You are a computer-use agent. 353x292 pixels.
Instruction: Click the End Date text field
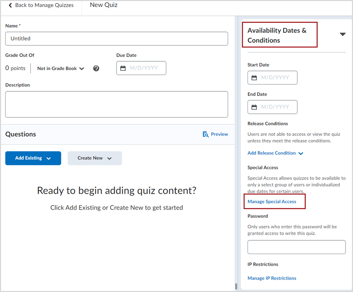click(272, 107)
